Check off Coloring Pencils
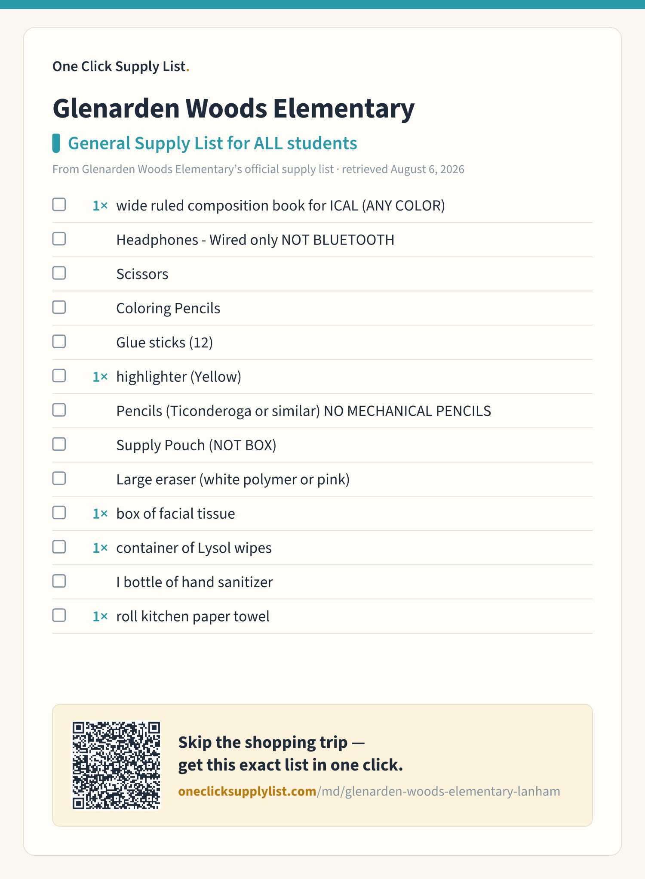The width and height of the screenshot is (645, 879). 59,307
